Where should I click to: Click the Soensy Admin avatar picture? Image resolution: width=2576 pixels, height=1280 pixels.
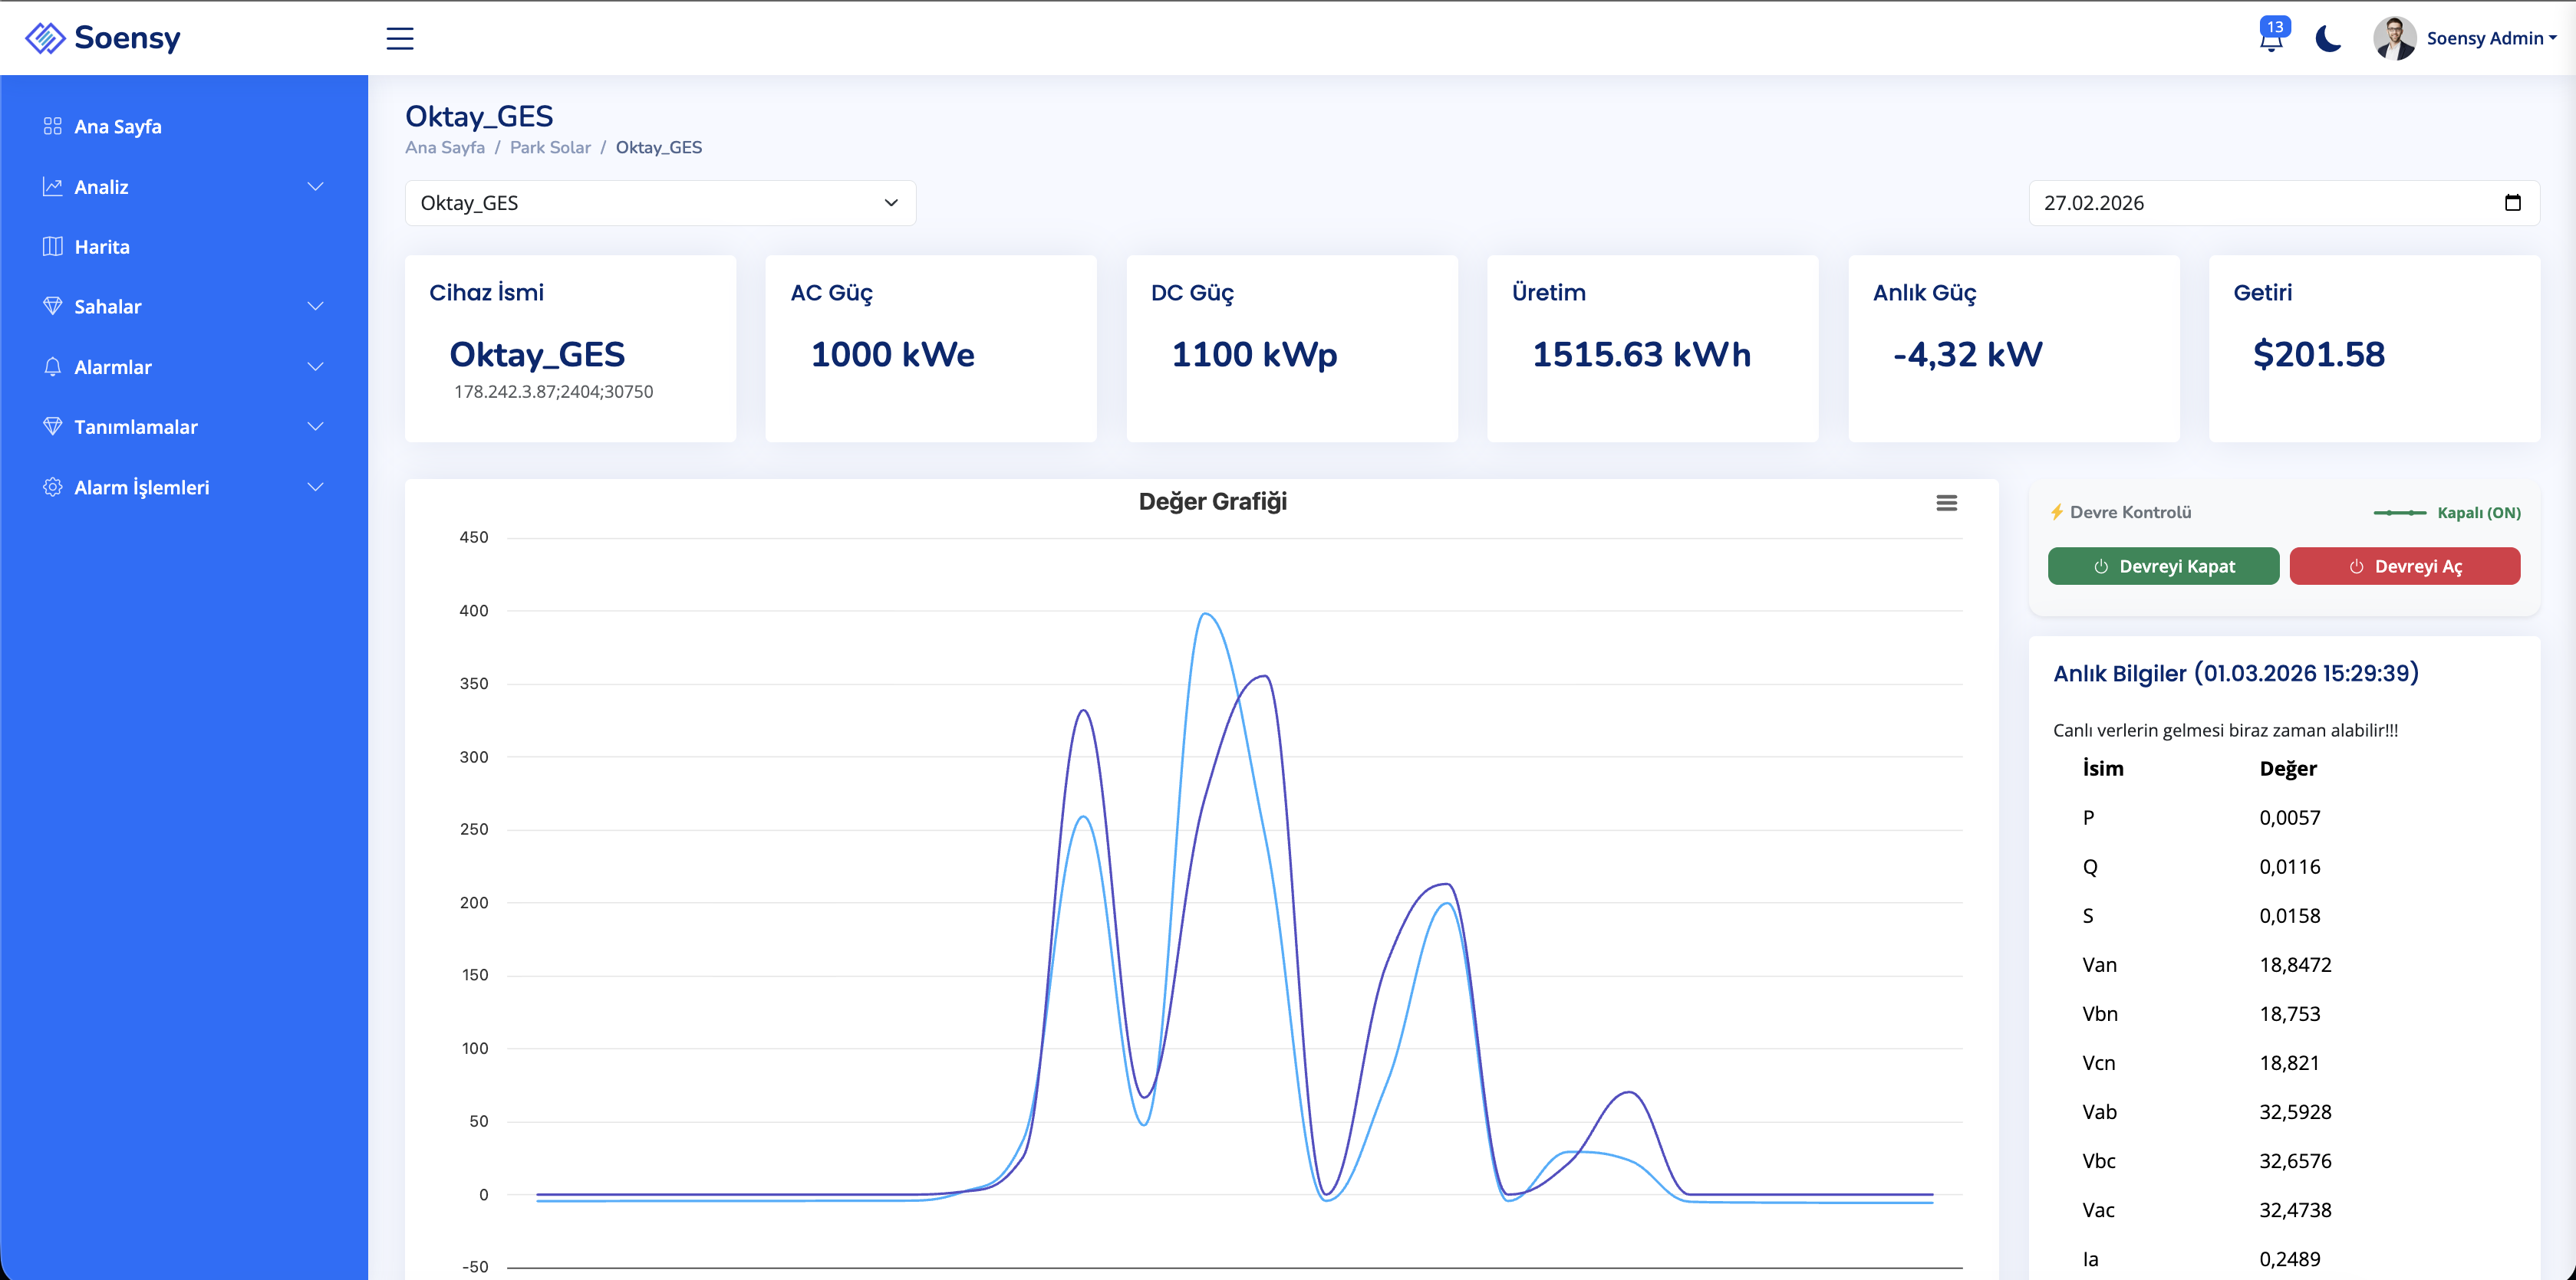(2394, 38)
